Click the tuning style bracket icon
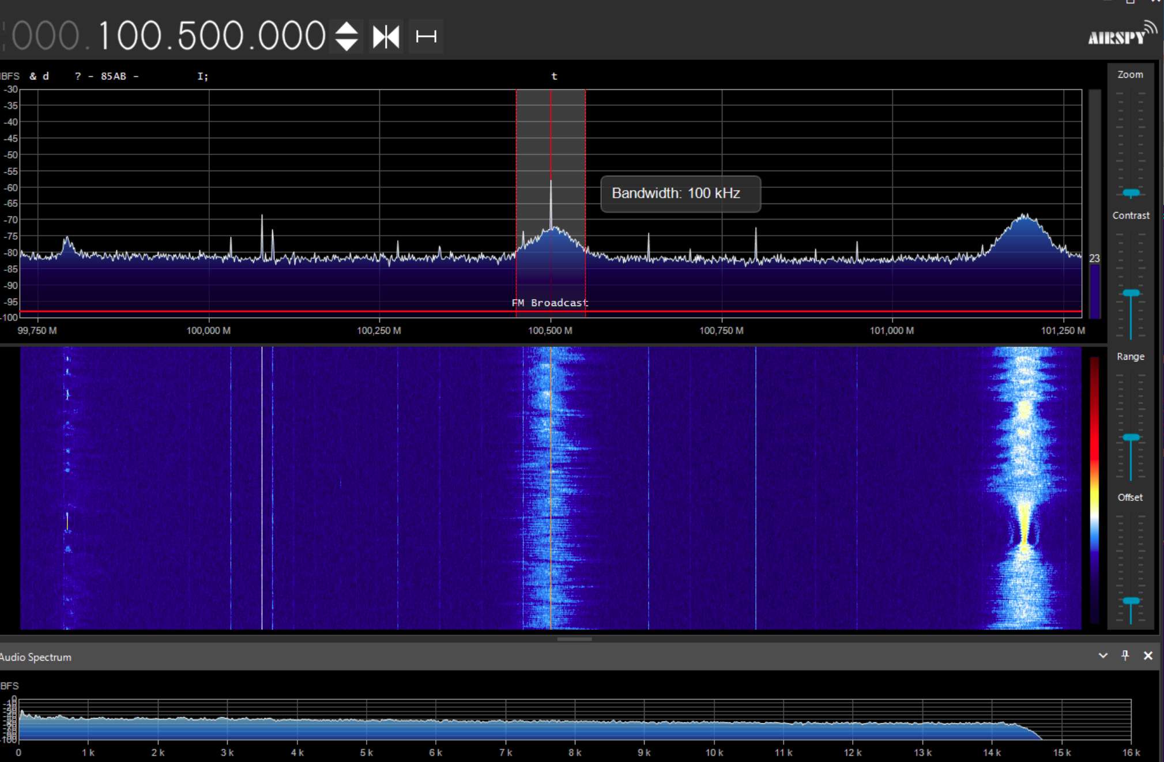This screenshot has height=762, width=1164. 425,37
